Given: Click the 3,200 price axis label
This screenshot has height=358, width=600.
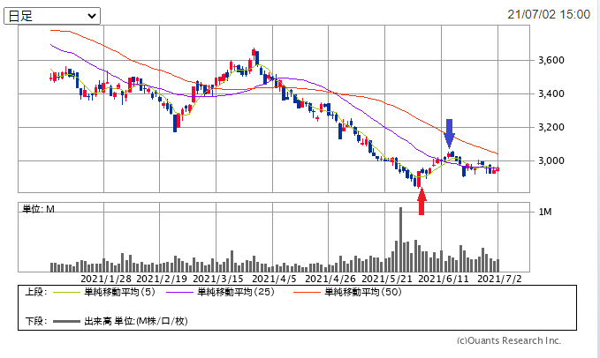Looking at the screenshot, I should [551, 127].
